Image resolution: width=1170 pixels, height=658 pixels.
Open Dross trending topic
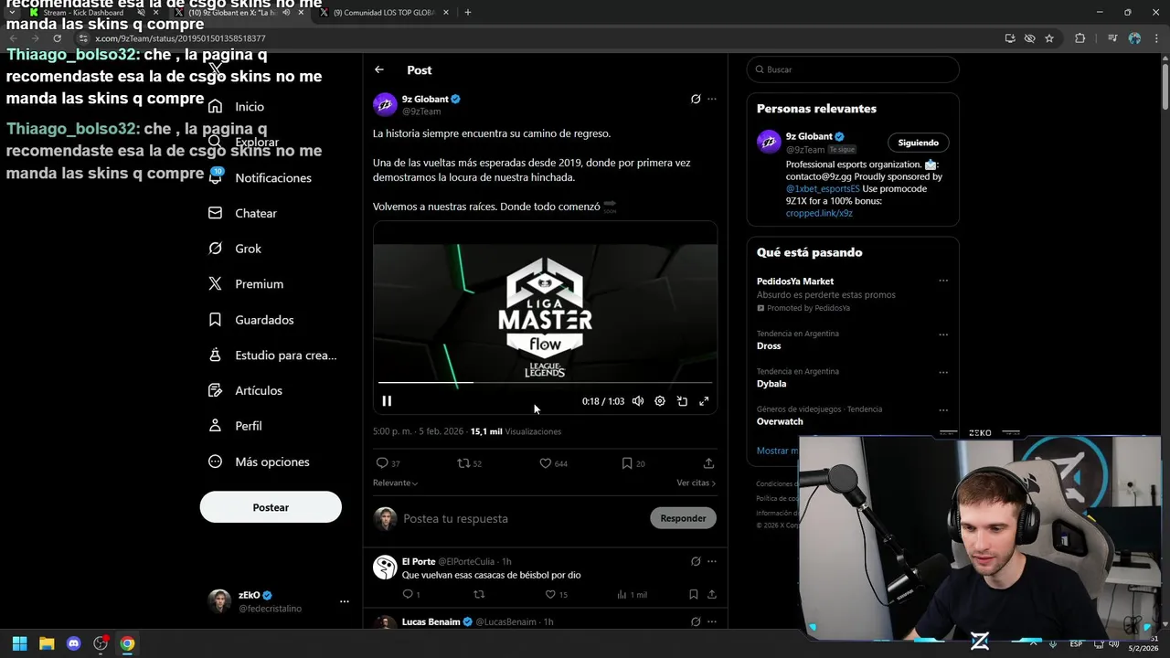click(x=769, y=346)
